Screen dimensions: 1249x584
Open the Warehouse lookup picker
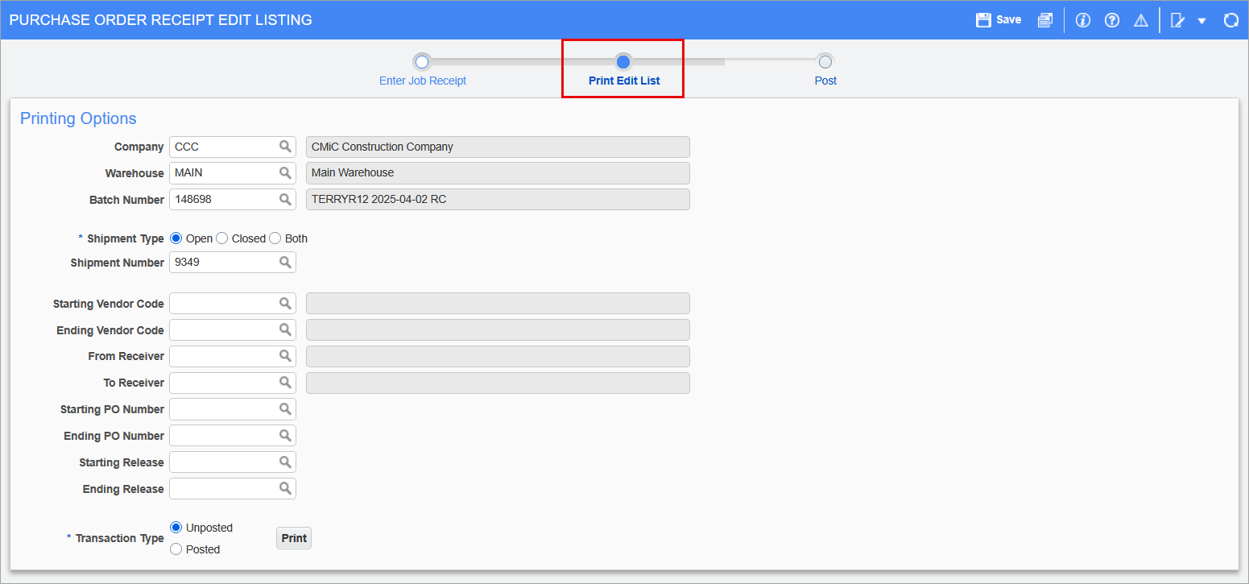tap(286, 172)
